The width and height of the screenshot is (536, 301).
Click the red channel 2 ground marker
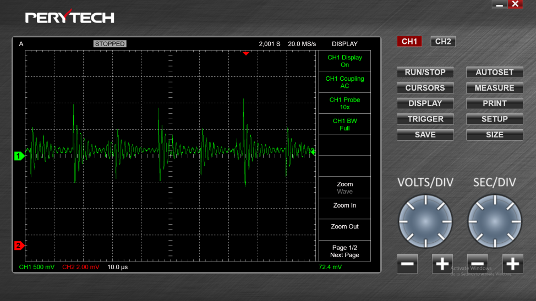(19, 246)
